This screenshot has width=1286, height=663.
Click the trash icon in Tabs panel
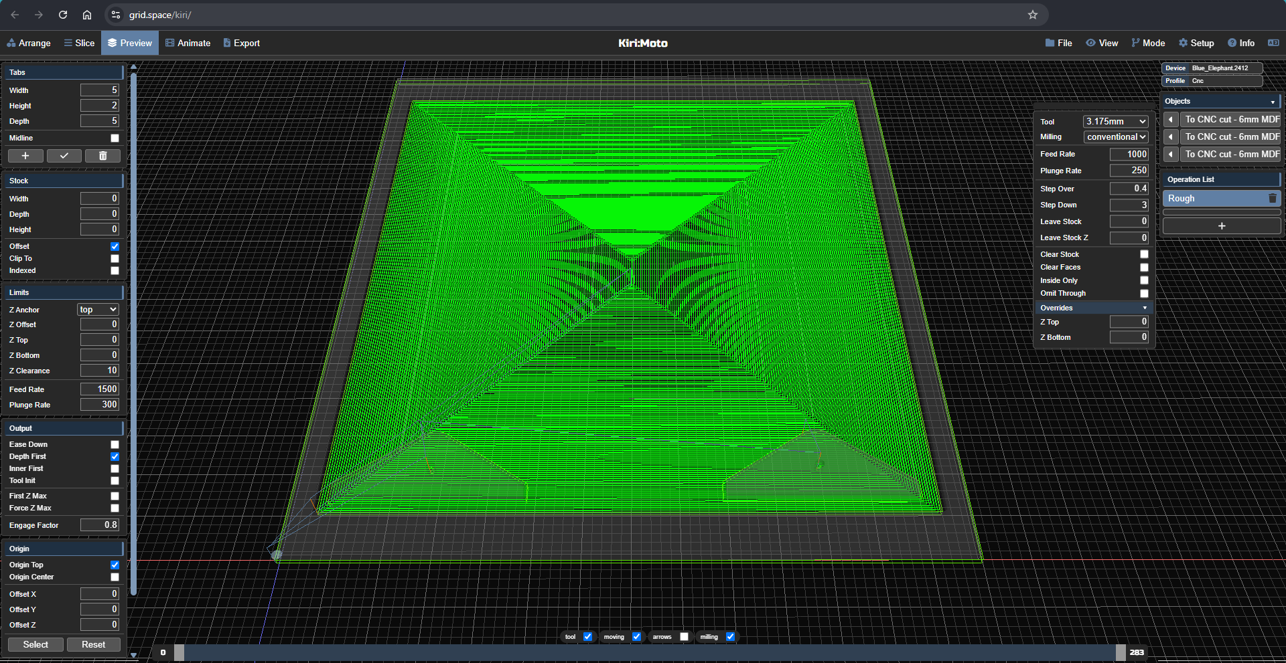102,156
